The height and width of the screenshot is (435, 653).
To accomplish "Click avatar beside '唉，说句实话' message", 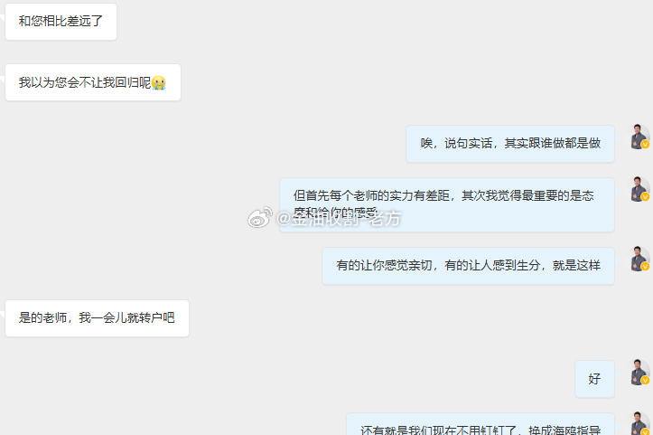I will point(639,137).
